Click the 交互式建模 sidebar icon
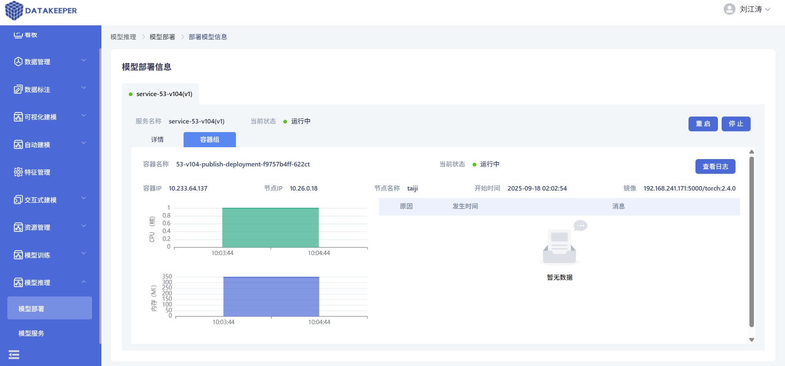This screenshot has height=366, width=785. click(18, 200)
